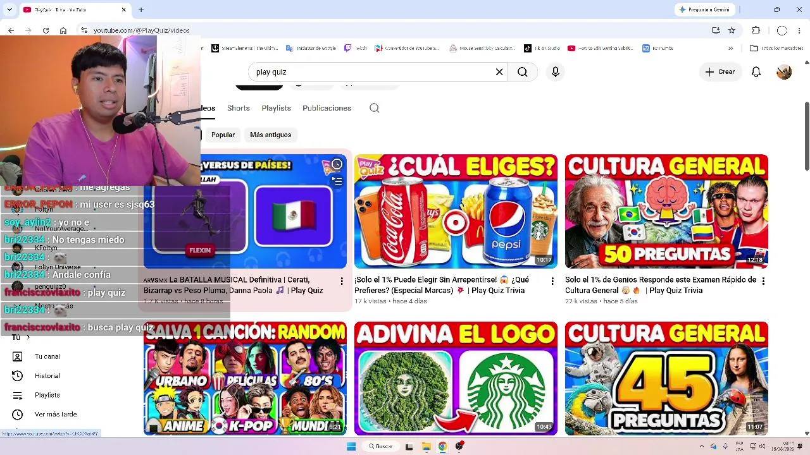
Task: Open the TikTok Studio bookmark
Action: pyautogui.click(x=542, y=48)
